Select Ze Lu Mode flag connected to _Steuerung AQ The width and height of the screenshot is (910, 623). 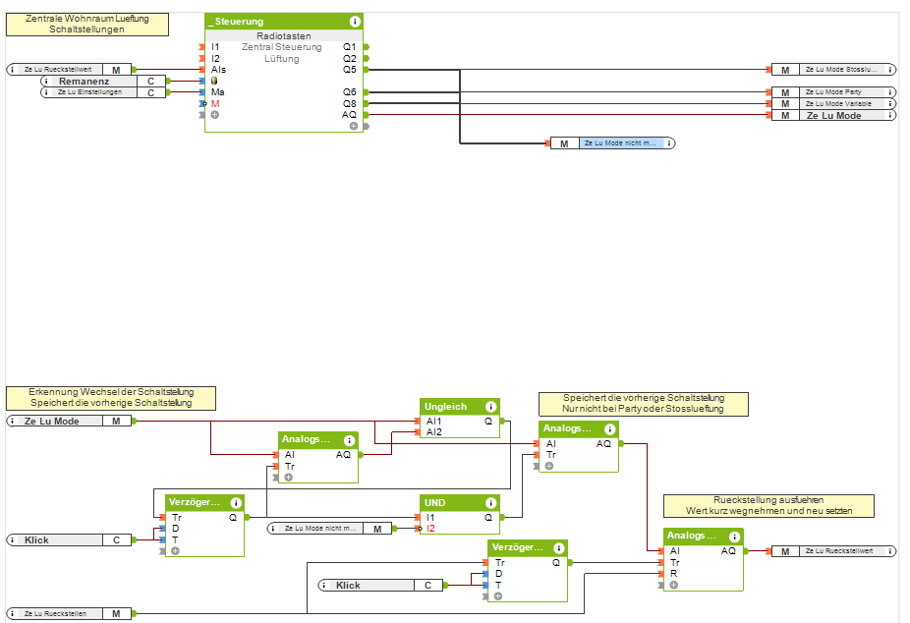pyautogui.click(x=833, y=115)
